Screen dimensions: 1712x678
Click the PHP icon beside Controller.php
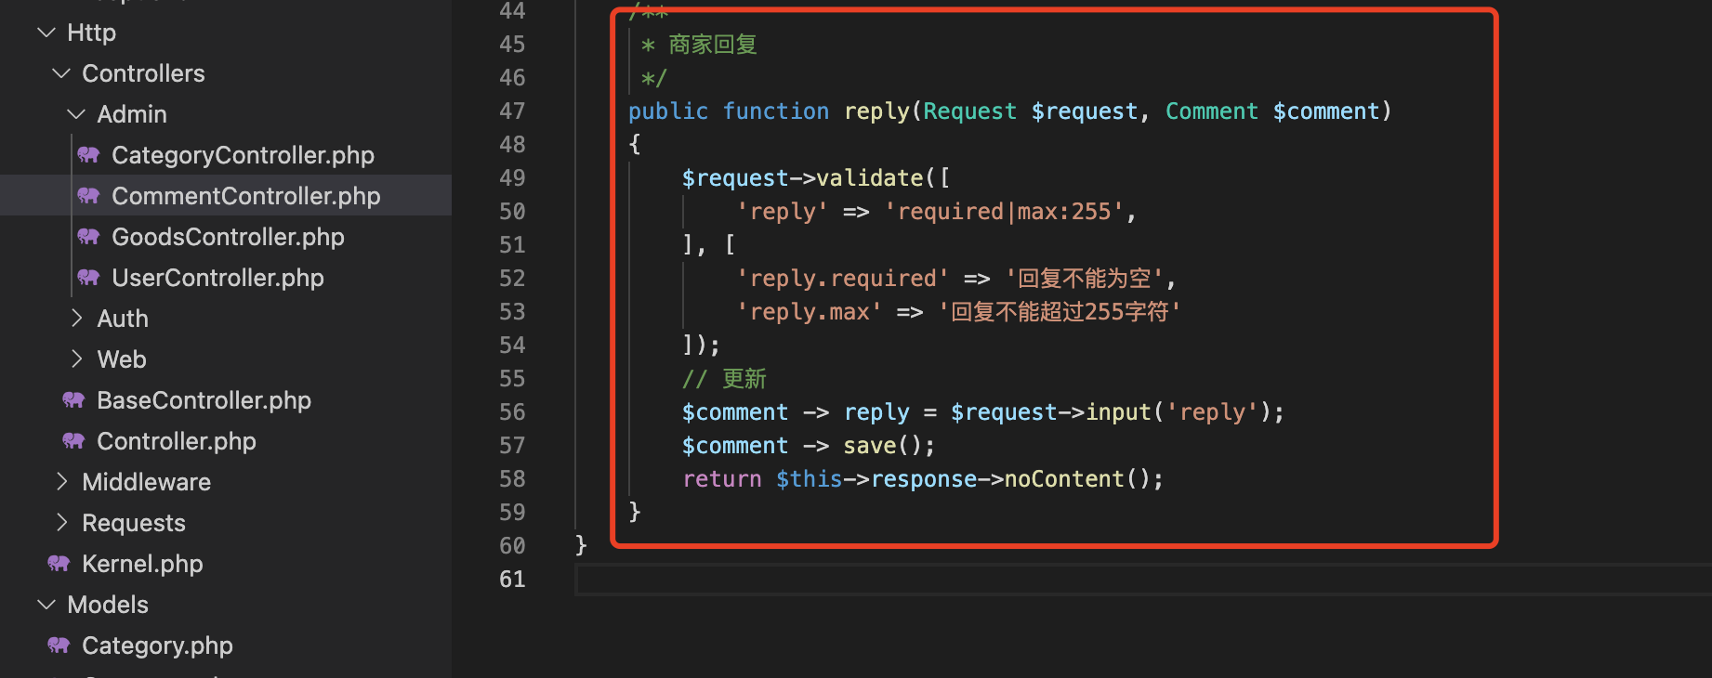(x=73, y=440)
